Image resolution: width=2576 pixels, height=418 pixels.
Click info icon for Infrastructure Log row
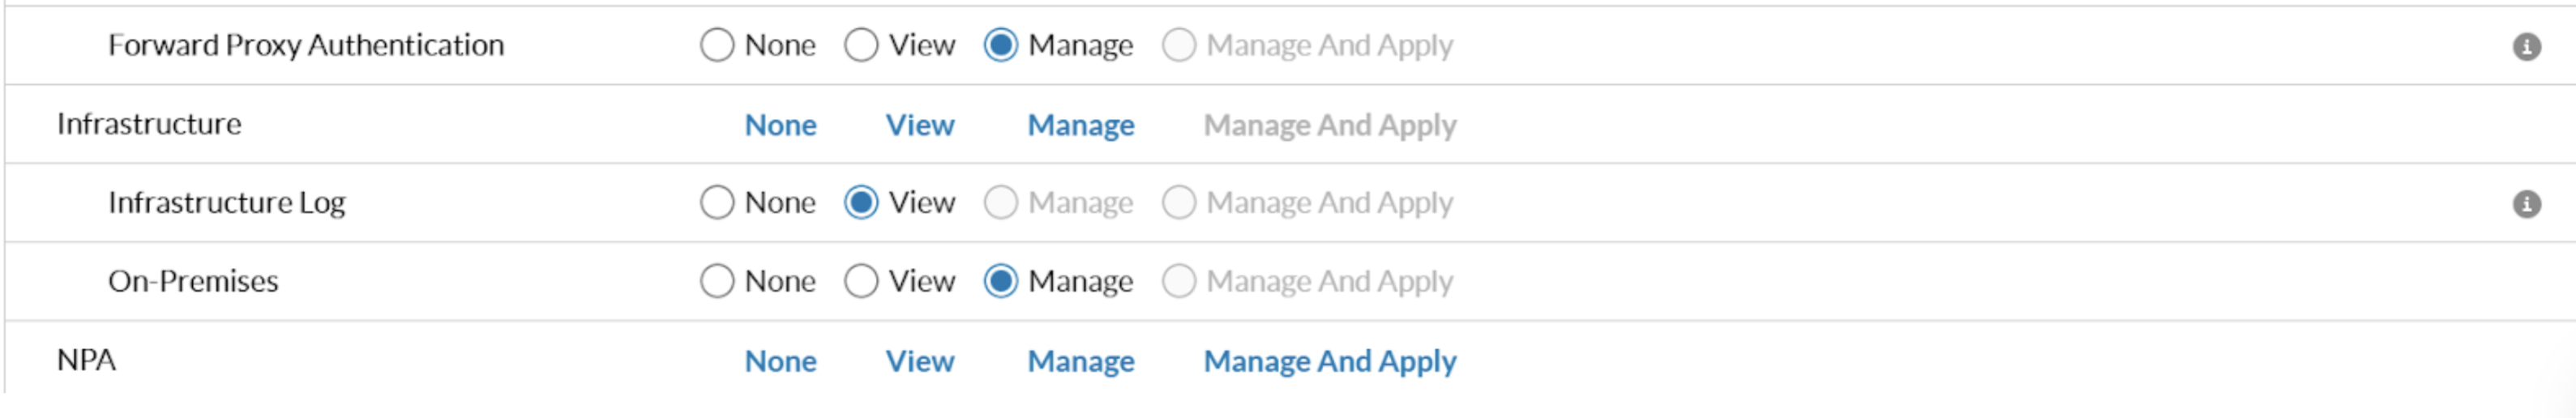[x=2526, y=204]
